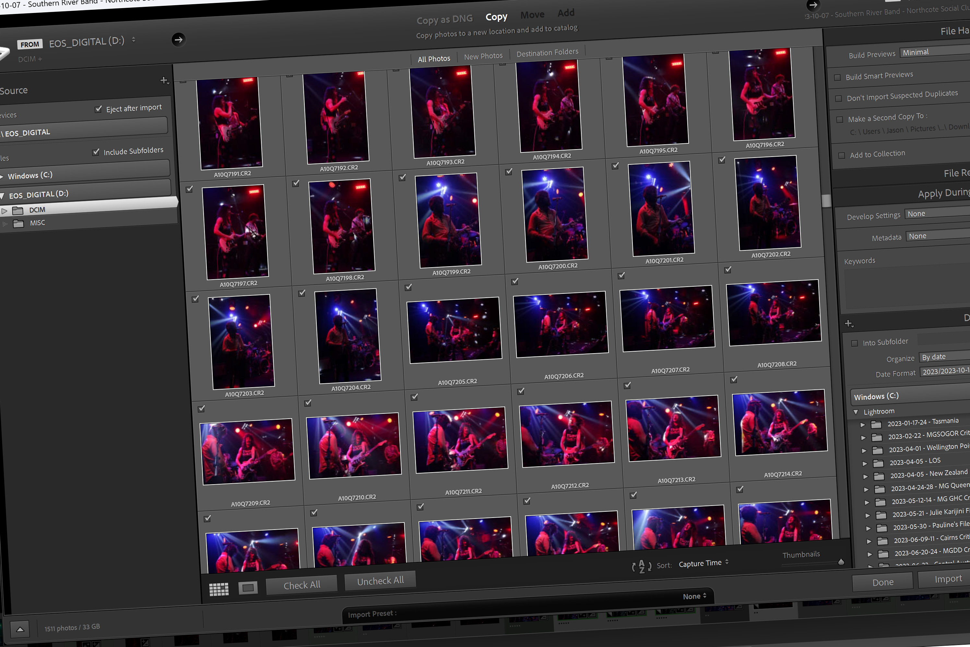
Task: Click folder icon for 2023-01-17-24 Tasmania
Action: coord(876,424)
